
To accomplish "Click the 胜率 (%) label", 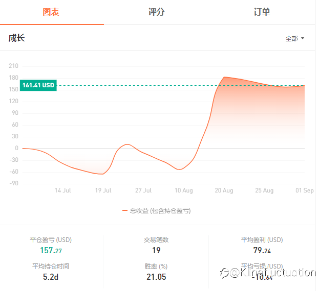I will pos(156,266).
